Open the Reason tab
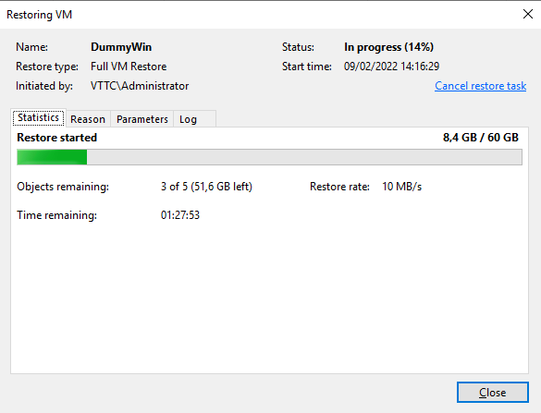Image resolution: width=541 pixels, height=413 pixels. coord(88,119)
